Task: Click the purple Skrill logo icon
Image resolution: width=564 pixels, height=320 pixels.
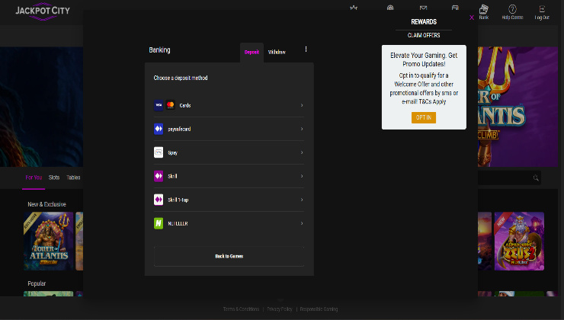Action: pos(159,176)
